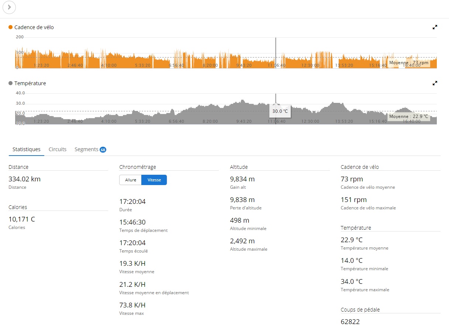Click the 10,171 C calories value

click(x=22, y=219)
